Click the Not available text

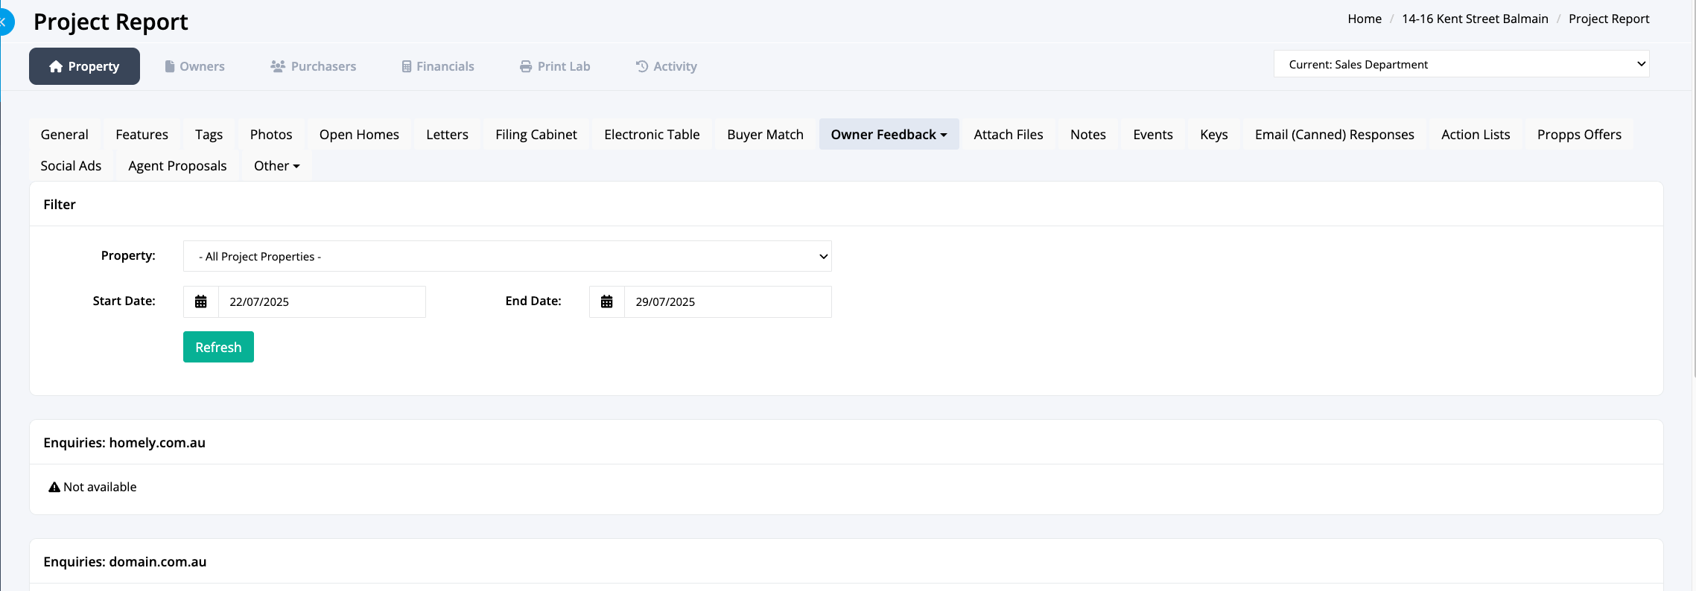[100, 487]
